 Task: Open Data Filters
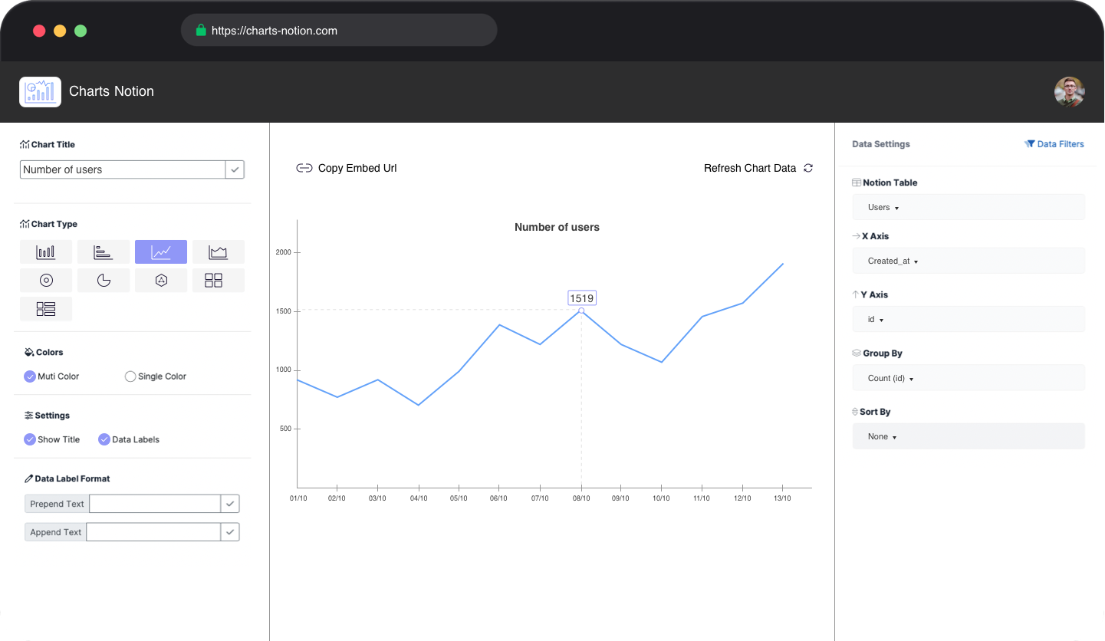(1054, 144)
